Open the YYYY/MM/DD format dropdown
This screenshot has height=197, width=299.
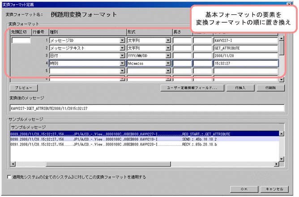click(168, 55)
